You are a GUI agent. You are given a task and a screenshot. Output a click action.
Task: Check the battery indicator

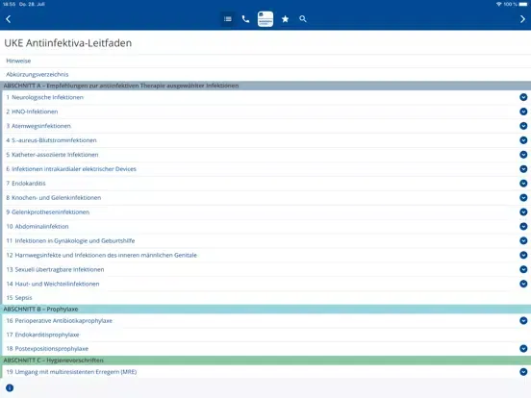point(523,4)
